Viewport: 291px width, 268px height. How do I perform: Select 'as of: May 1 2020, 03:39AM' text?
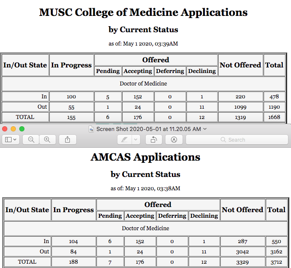143,44
